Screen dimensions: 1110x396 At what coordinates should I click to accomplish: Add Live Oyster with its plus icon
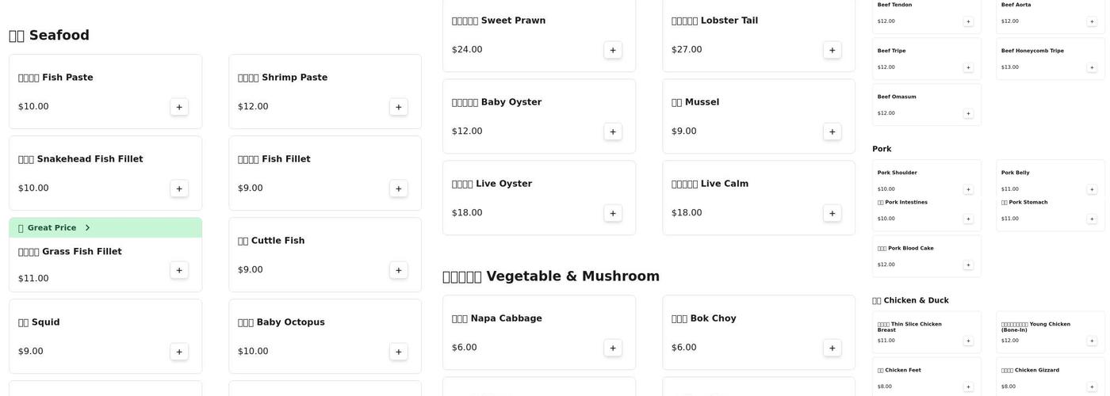[x=613, y=213]
